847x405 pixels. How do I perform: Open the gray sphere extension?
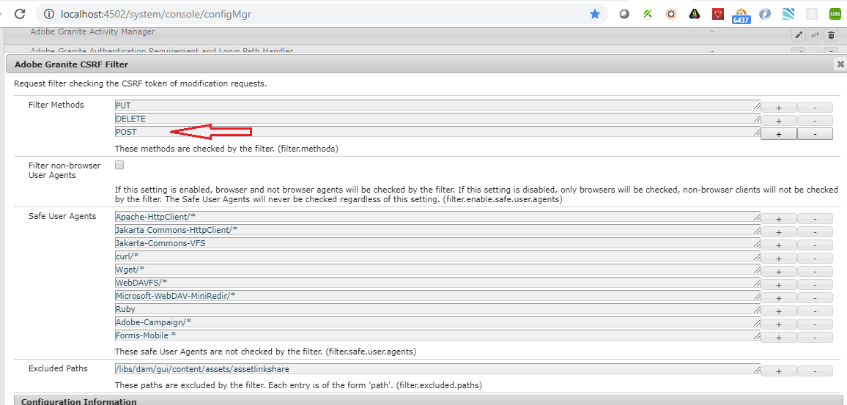[x=624, y=14]
